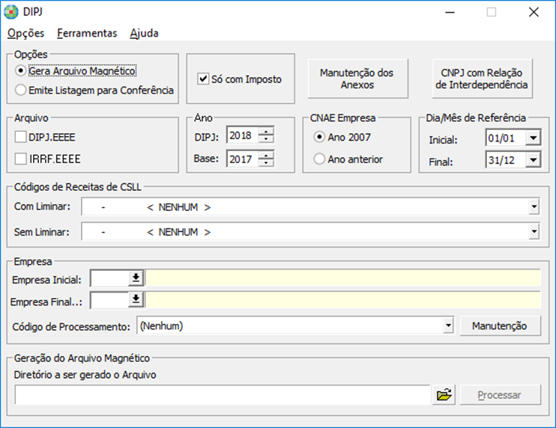The height and width of the screenshot is (428, 556).
Task: Click CNPJ com Relação de Interdependência button
Action: (483, 79)
